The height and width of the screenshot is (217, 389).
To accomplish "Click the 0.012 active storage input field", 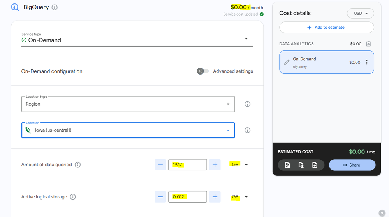I will (x=188, y=197).
